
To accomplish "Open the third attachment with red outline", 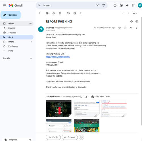I will [114, 108].
